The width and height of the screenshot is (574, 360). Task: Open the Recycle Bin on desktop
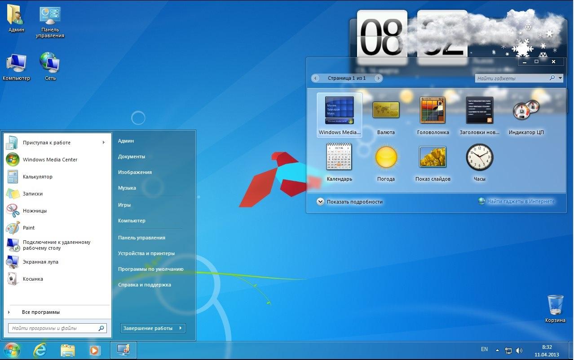point(555,305)
